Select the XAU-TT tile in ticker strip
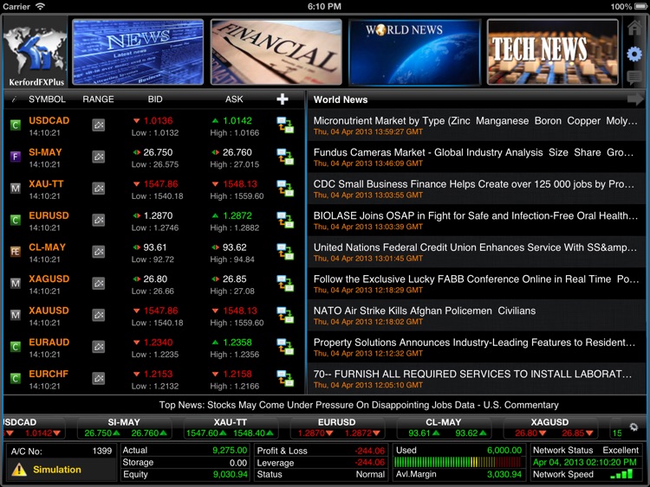 [231, 428]
